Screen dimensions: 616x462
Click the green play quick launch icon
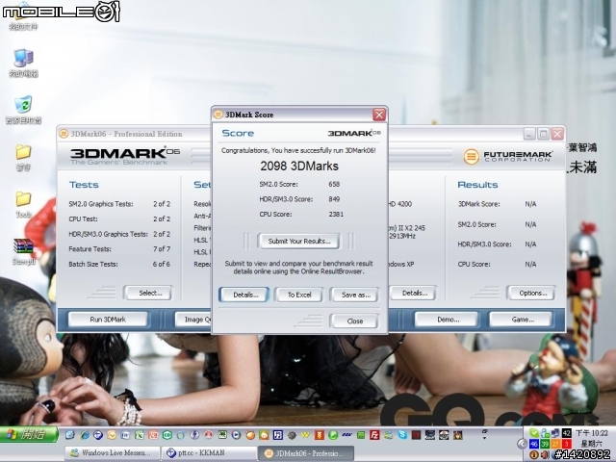point(333,435)
